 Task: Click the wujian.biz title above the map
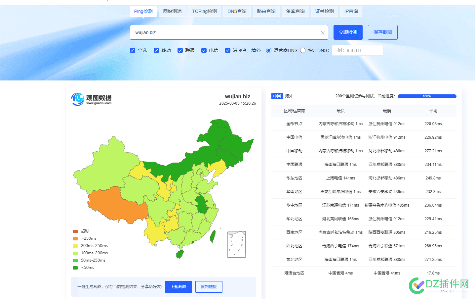237,96
